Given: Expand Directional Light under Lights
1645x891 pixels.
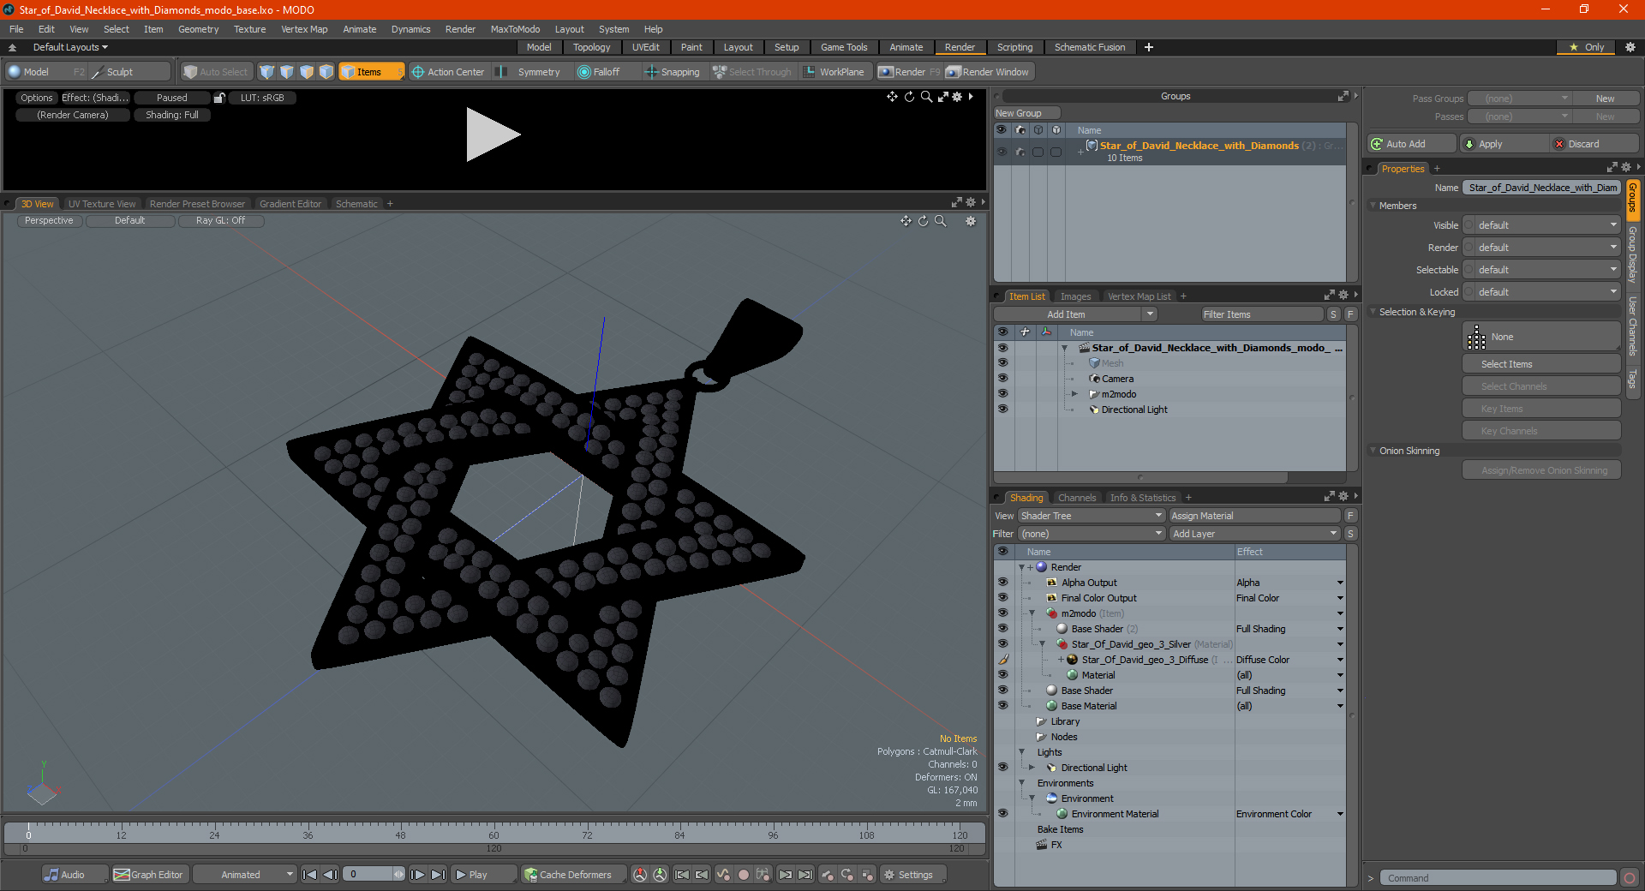Looking at the screenshot, I should (1032, 768).
